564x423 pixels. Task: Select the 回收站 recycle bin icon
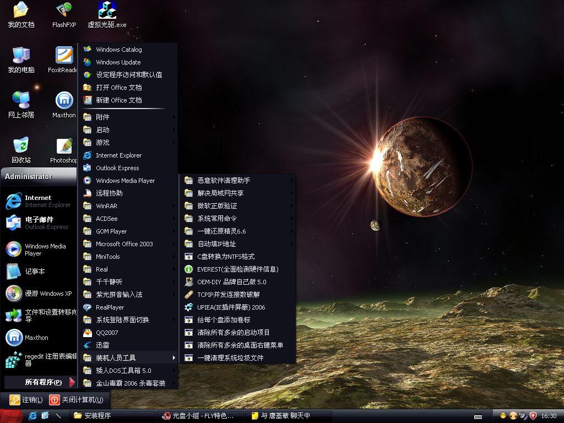[x=21, y=150]
